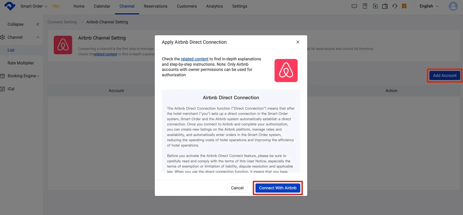Expand the Booking Engine section
Image resolution: width=463 pixels, height=215 pixels.
click(x=38, y=76)
